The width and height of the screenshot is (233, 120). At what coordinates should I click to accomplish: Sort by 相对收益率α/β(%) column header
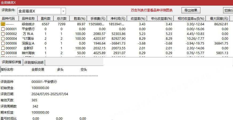point(189,19)
